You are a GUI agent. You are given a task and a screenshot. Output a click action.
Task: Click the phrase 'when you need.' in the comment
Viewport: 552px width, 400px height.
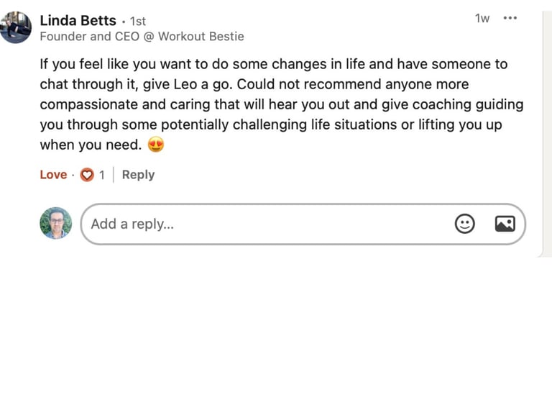pyautogui.click(x=91, y=145)
